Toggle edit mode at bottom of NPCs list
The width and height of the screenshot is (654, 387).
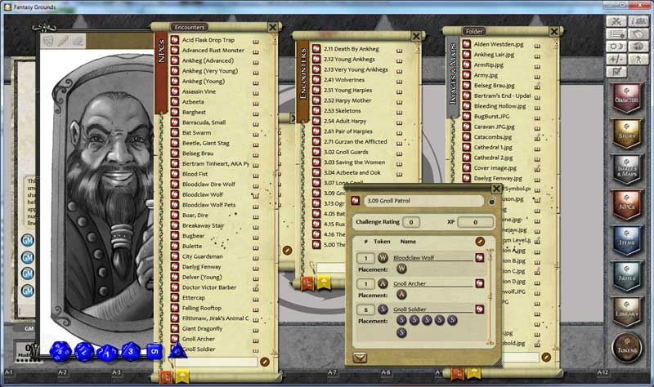(264, 361)
